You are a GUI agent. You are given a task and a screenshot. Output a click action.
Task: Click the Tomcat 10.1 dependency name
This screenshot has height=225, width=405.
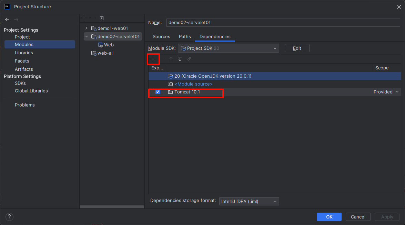click(x=187, y=92)
